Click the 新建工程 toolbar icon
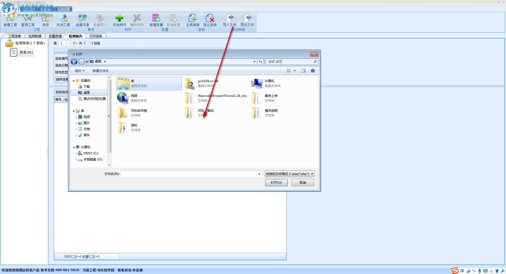This screenshot has height=274, width=506. pos(10,20)
